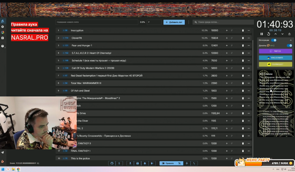
Task: Open the three-dot menu for CloverPit
Action: tap(249, 38)
